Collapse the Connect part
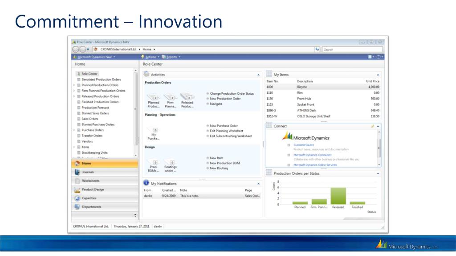The height and width of the screenshot is (256, 456). pos(378,126)
